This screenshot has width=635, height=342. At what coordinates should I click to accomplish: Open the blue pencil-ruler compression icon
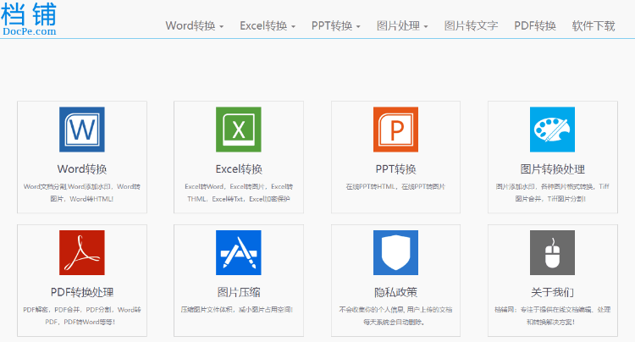(x=239, y=252)
